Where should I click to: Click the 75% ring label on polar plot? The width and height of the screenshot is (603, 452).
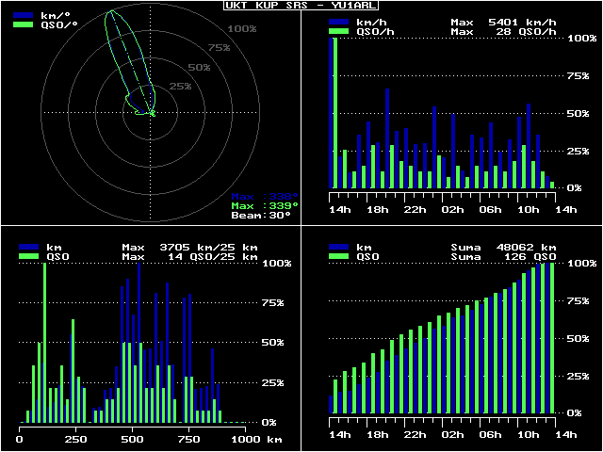click(x=219, y=47)
